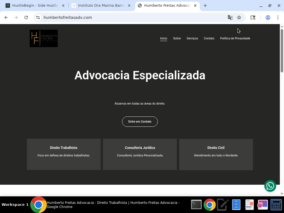Bookmark this page with the star icon
Viewport: 284px width, 213px height.
(x=239, y=17)
